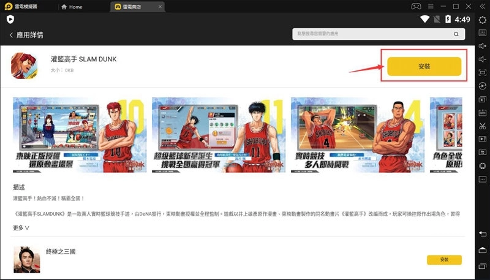Click the install APK sidebar icon
Viewport: 490px width, 280px height.
483,113
